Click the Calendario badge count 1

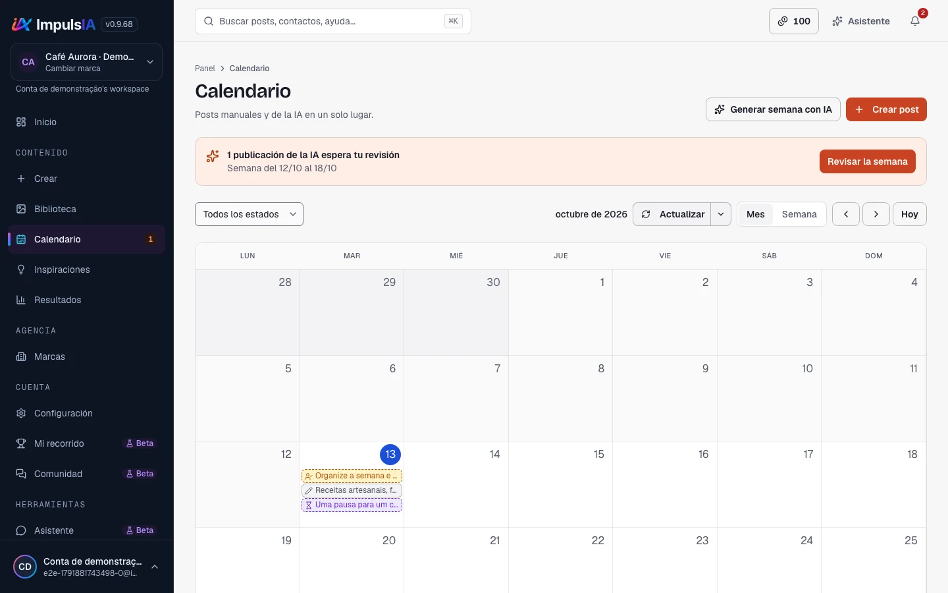click(x=151, y=239)
